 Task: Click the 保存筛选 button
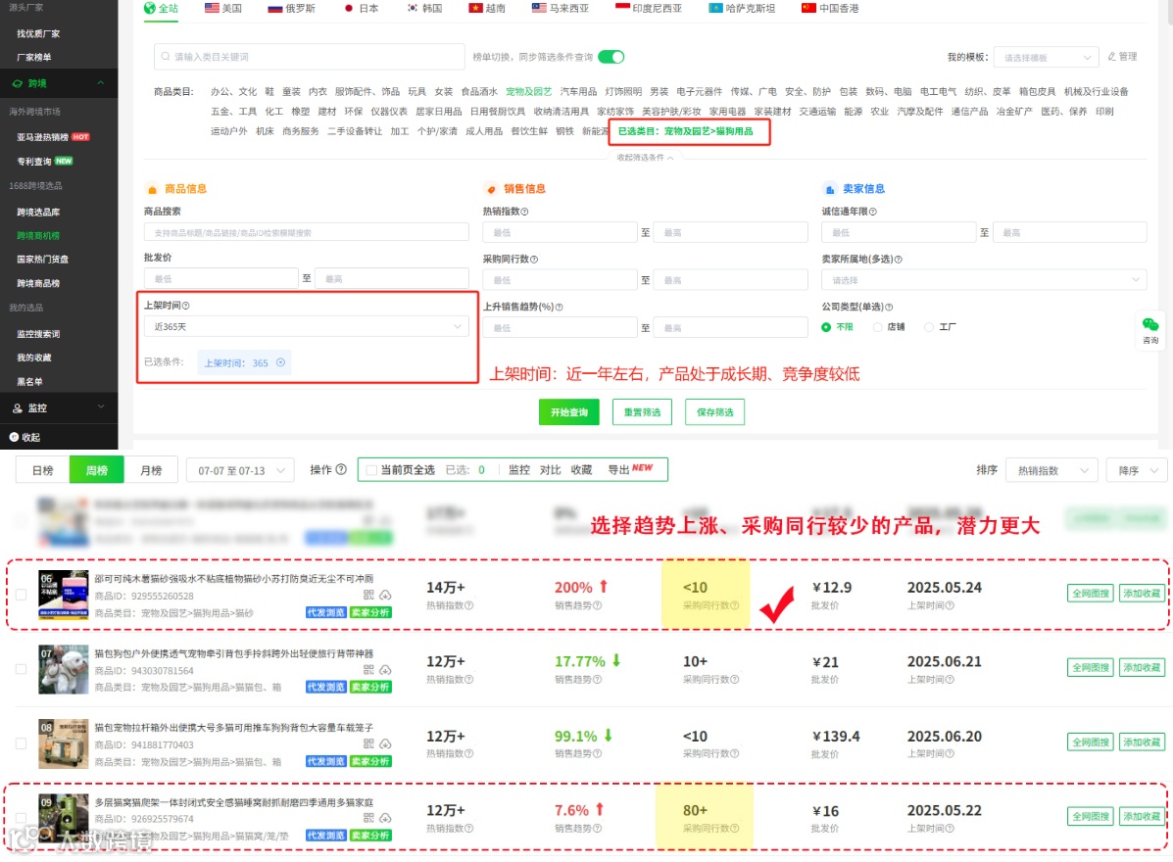click(714, 412)
